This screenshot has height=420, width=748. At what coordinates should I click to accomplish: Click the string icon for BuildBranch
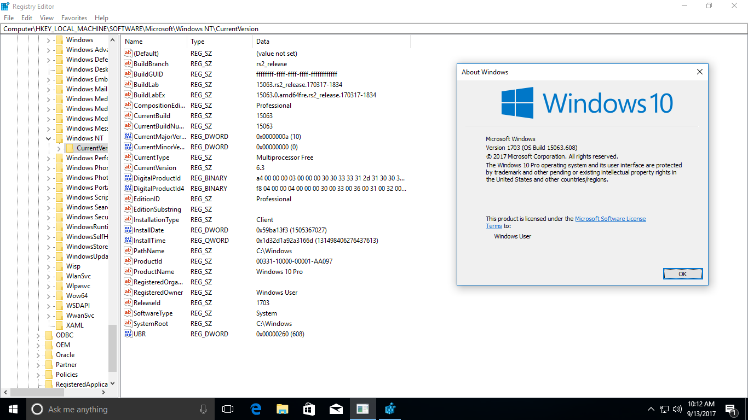(x=128, y=64)
